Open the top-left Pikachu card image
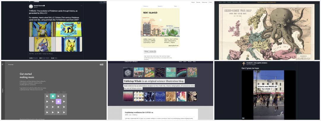 41,29
